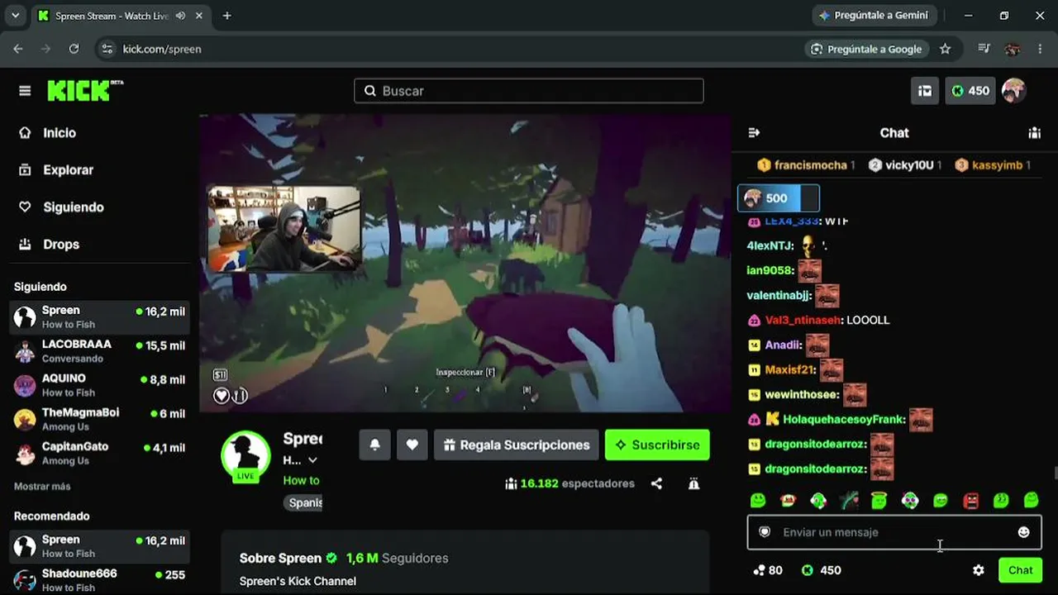Click the stream video player
Viewport: 1058px width, 595px height.
coord(465,263)
